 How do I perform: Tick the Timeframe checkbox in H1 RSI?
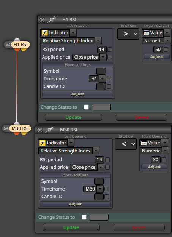coord(109,79)
